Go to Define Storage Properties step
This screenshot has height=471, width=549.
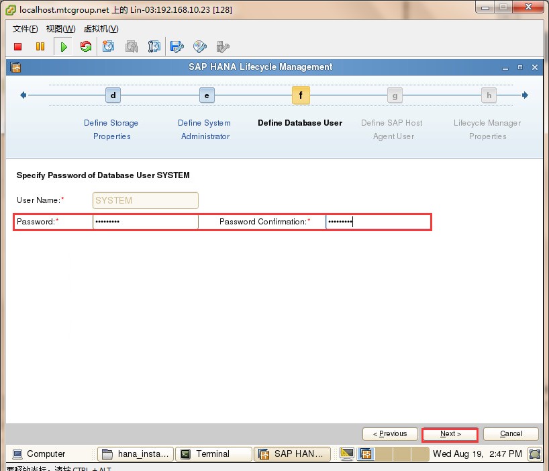click(x=111, y=129)
